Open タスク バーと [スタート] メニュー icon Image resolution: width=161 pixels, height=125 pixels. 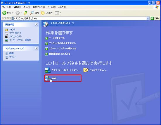coord(48,70)
